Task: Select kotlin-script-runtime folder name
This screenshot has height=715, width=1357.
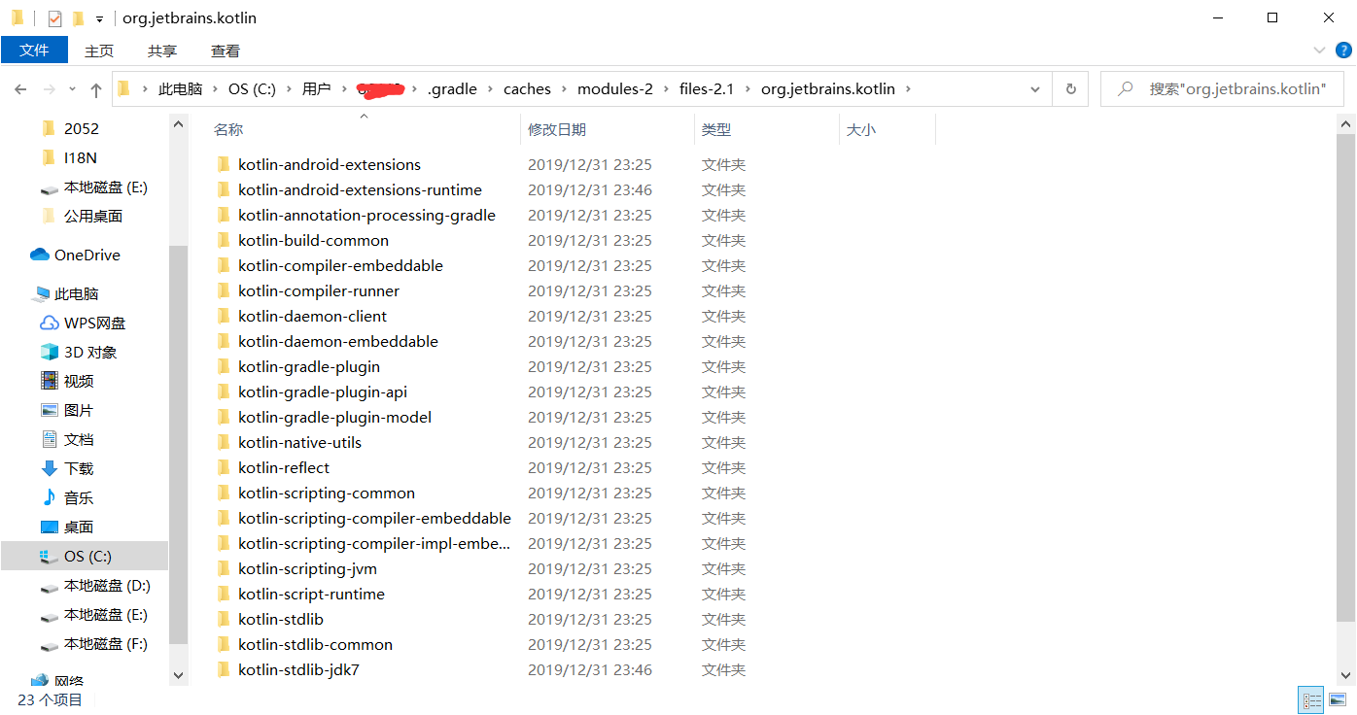Action: coord(311,594)
